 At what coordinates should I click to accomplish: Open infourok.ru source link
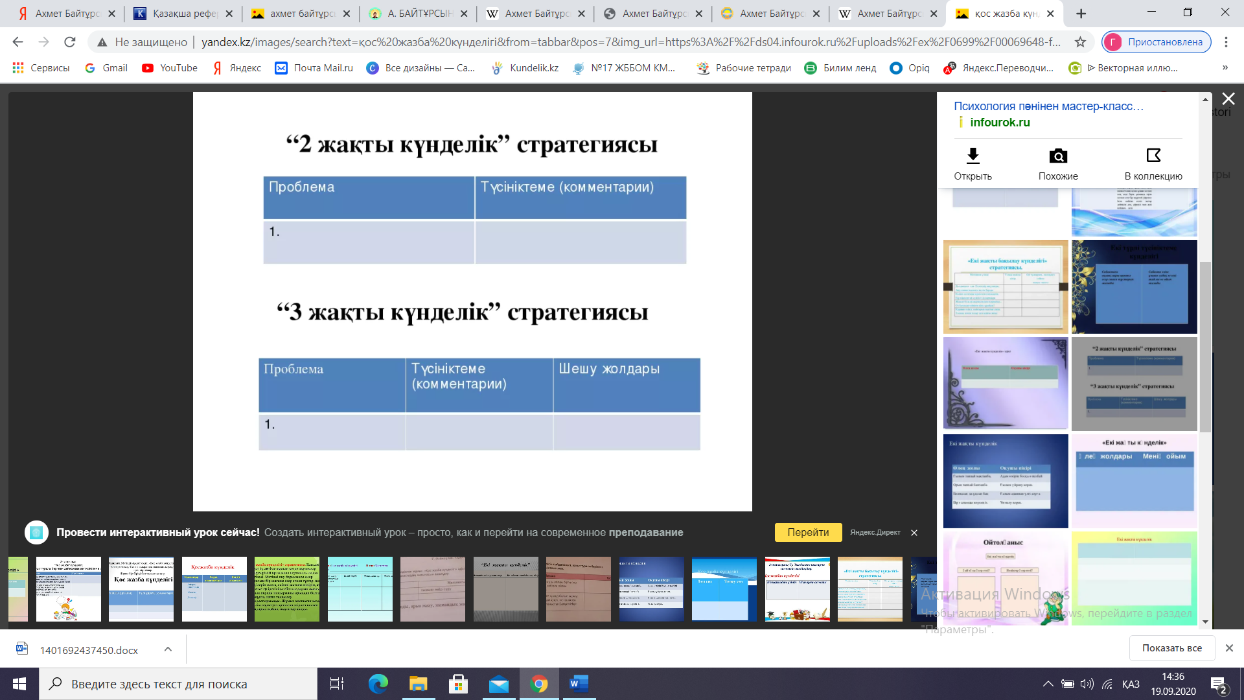pyautogui.click(x=1000, y=122)
